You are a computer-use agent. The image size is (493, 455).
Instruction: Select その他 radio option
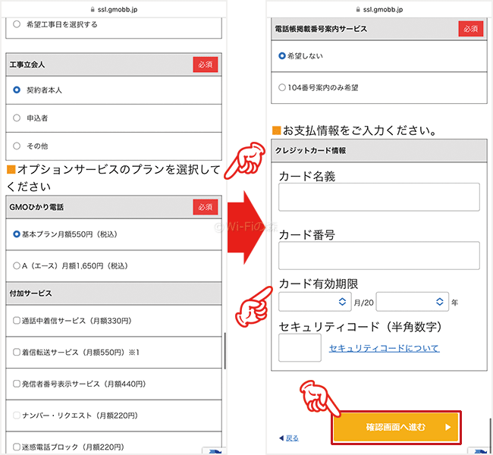point(17,146)
